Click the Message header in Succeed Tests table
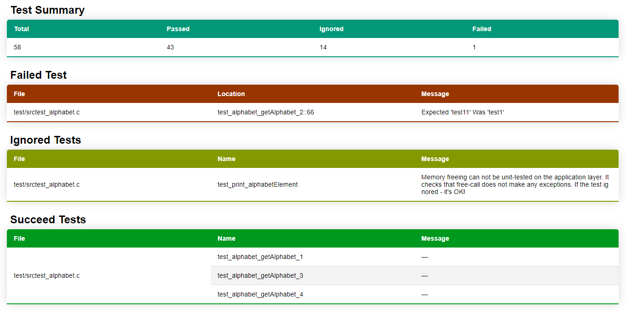This screenshot has height=318, width=625. (435, 238)
